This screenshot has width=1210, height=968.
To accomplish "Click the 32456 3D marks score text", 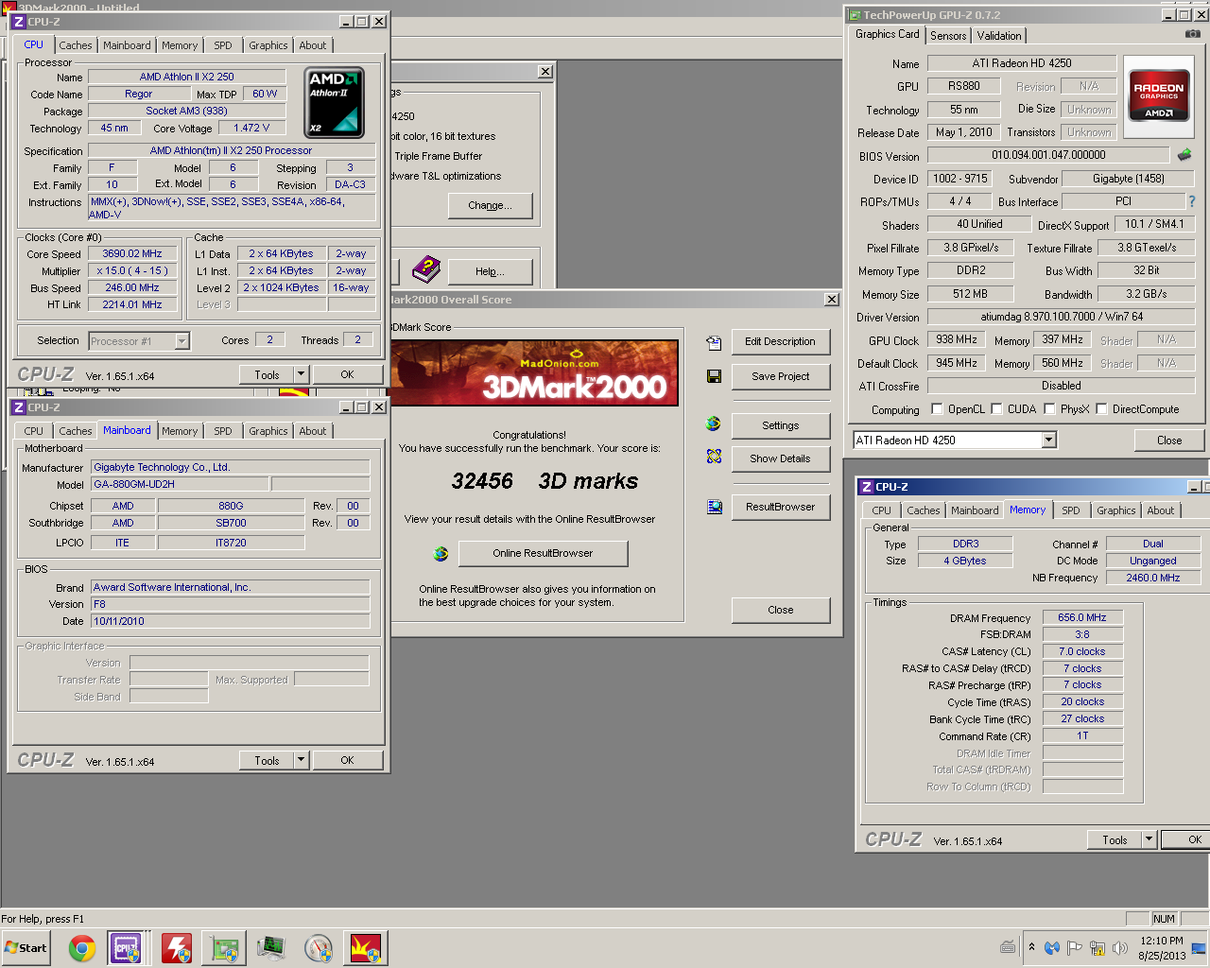I will [x=544, y=481].
